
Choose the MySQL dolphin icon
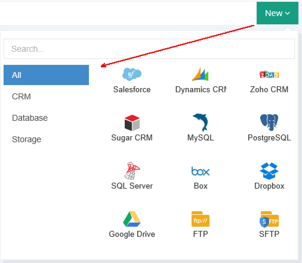pos(201,122)
